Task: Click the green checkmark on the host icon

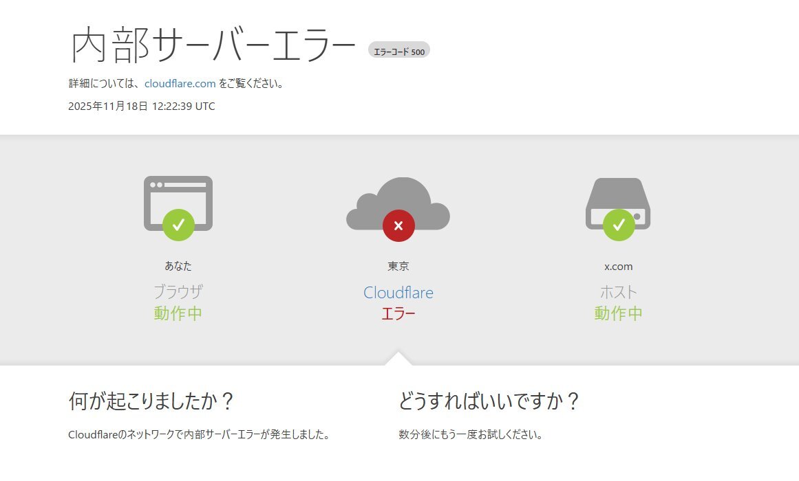Action: pos(618,223)
